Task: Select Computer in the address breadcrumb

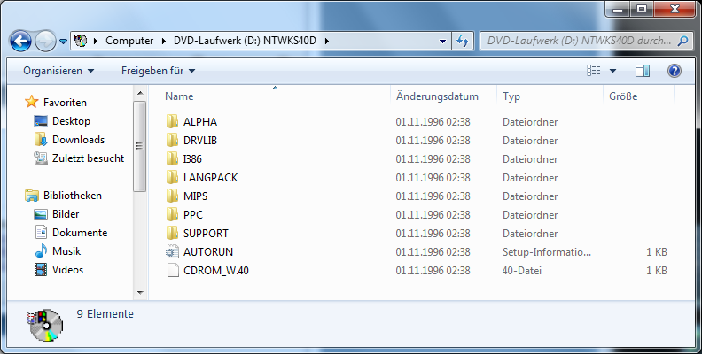Action: pyautogui.click(x=129, y=41)
